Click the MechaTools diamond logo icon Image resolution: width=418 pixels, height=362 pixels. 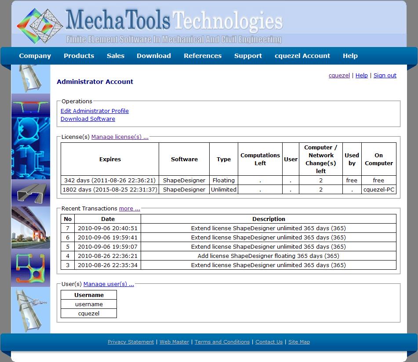[x=40, y=26]
